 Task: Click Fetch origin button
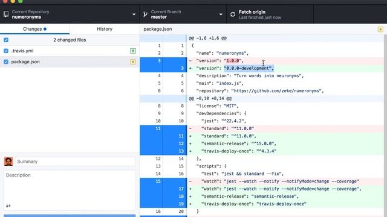pos(270,14)
